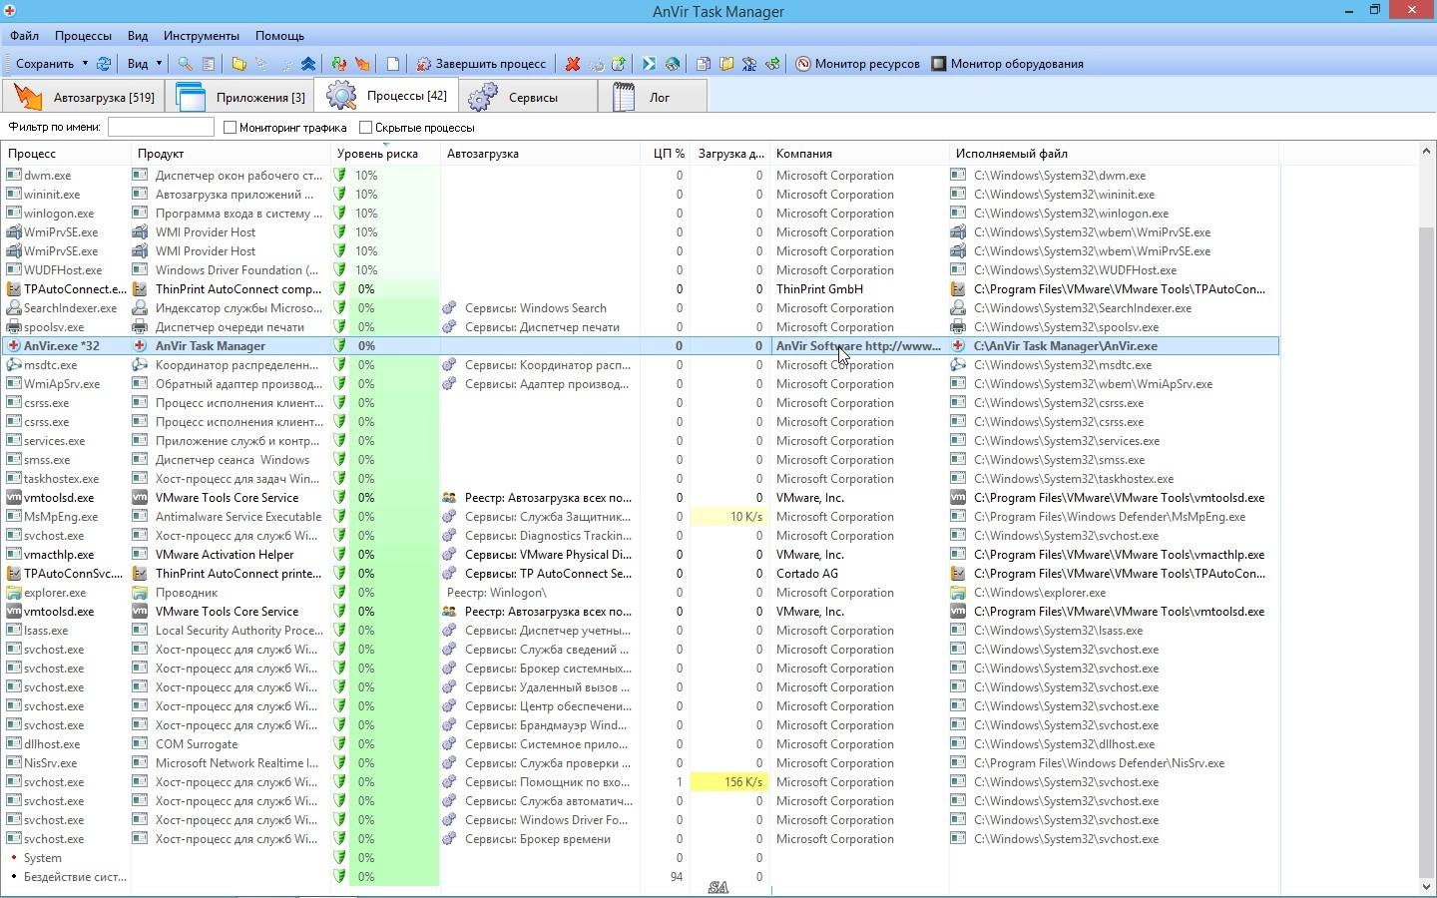The width and height of the screenshot is (1437, 898).
Task: Click the magnifying glass toolbar icon
Action: (x=185, y=63)
